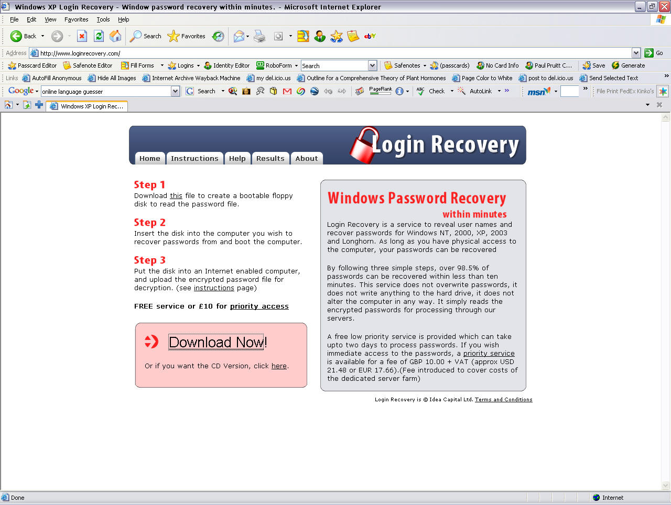Open the Favorites menu
The height and width of the screenshot is (505, 671).
click(x=77, y=19)
